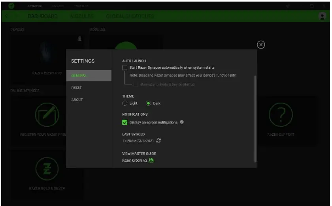This screenshot has height=206, width=332.
Task: Open the user profile avatar
Action: [322, 16]
